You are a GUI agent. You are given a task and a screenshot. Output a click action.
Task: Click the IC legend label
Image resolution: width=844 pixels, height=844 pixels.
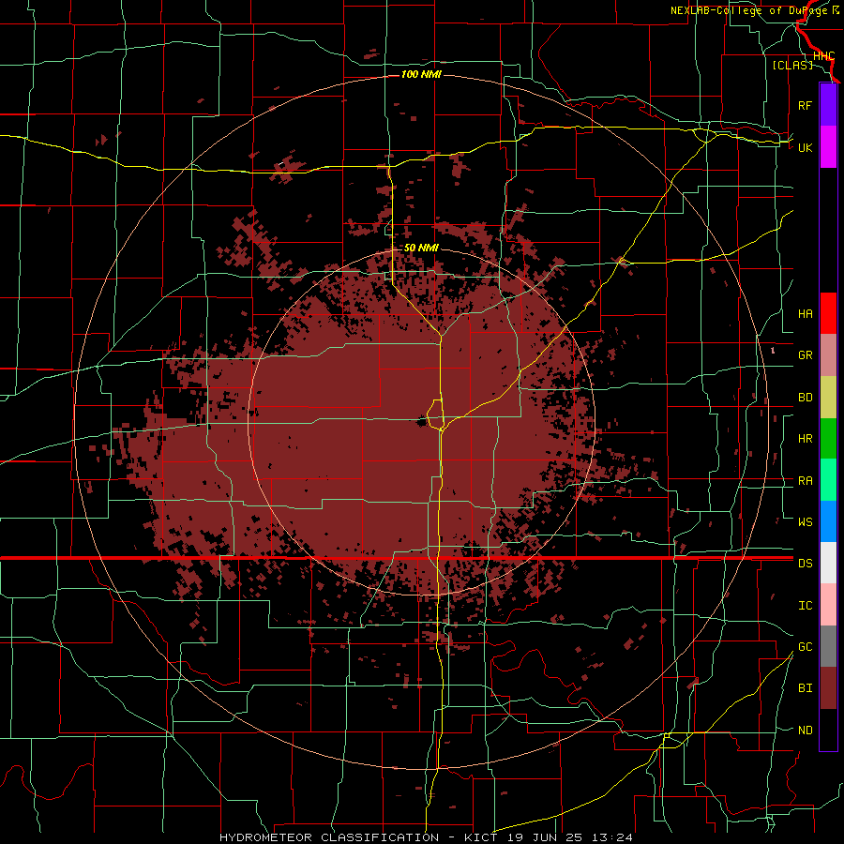(x=805, y=606)
